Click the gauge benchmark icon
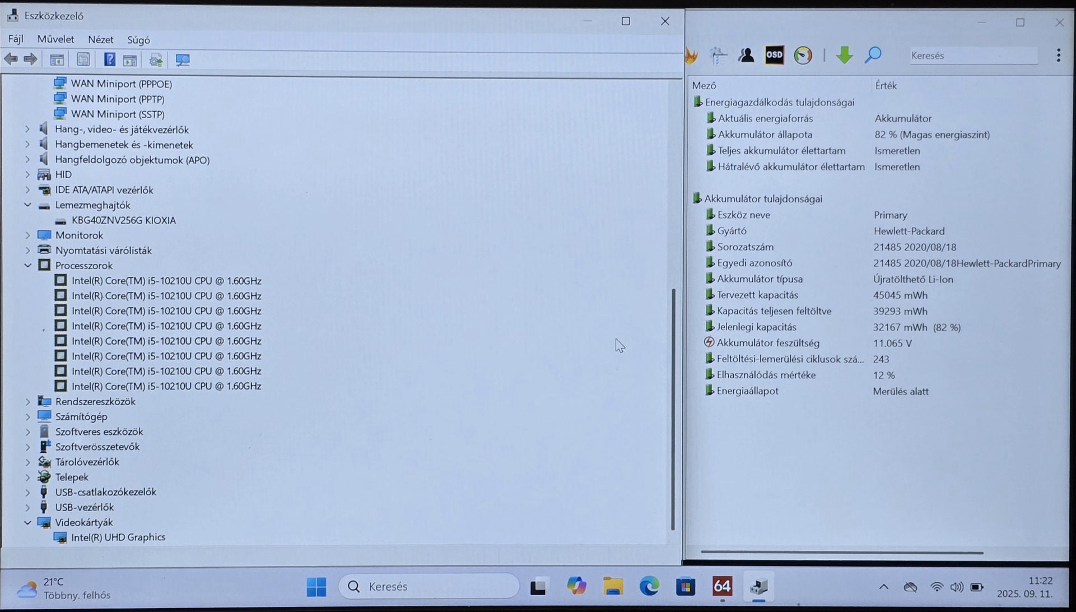 (x=803, y=55)
